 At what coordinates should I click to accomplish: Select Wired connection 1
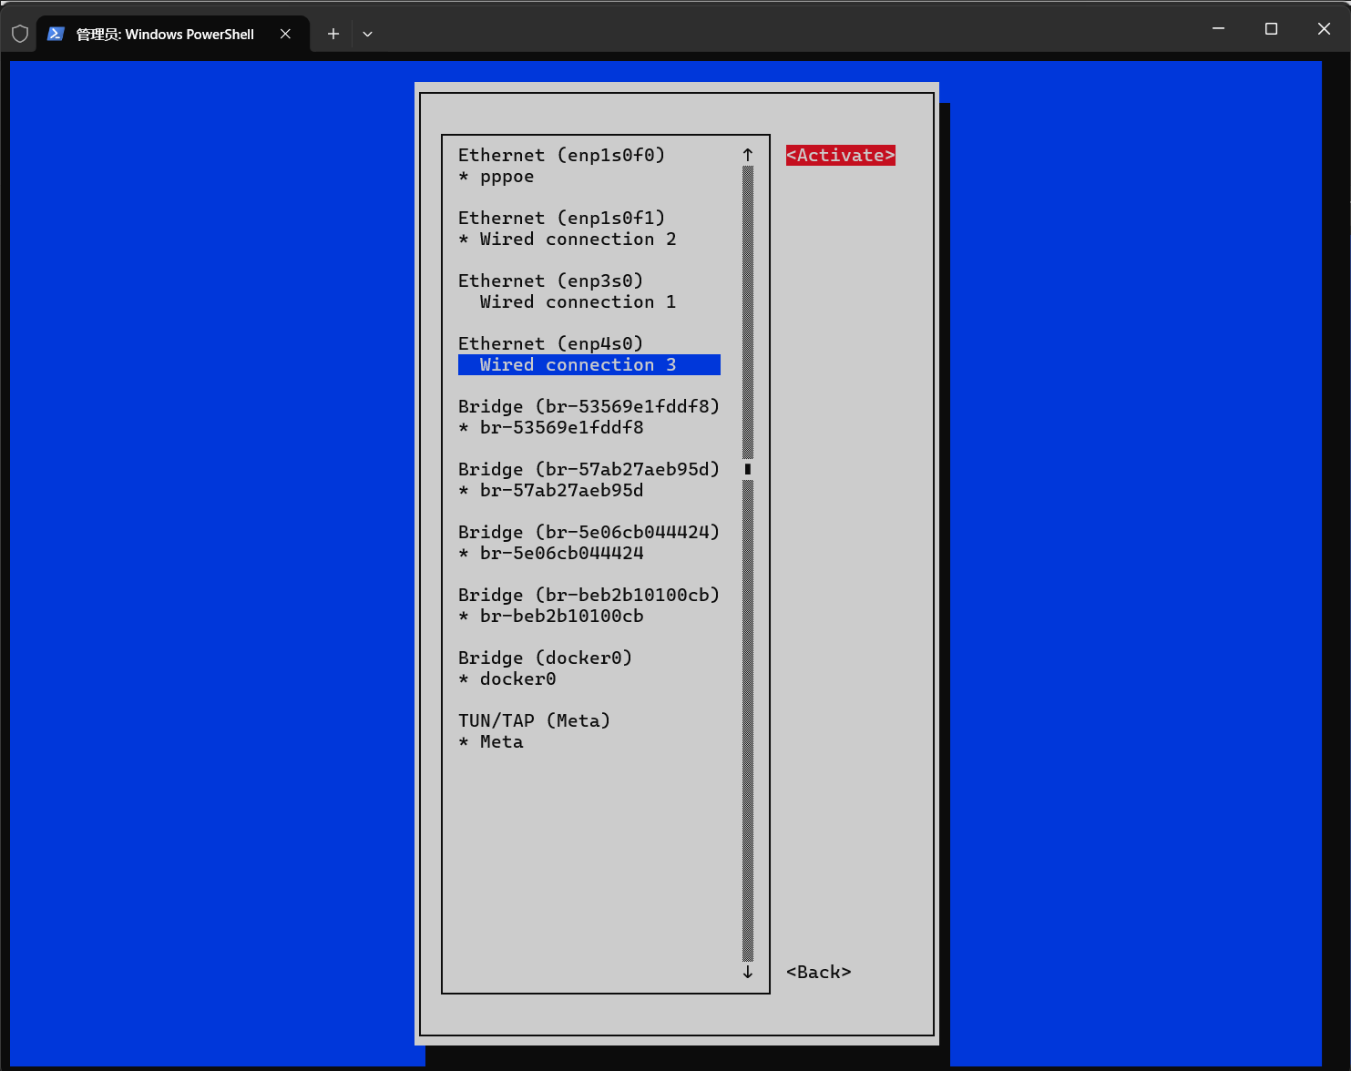pyautogui.click(x=578, y=302)
